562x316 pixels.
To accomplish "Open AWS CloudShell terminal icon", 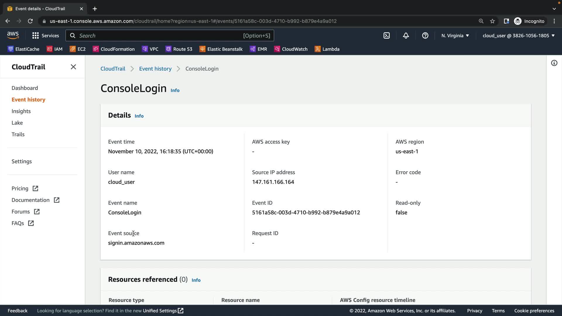I will [x=386, y=36].
